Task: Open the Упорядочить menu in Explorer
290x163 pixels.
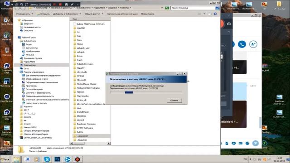Action: [x=24, y=14]
